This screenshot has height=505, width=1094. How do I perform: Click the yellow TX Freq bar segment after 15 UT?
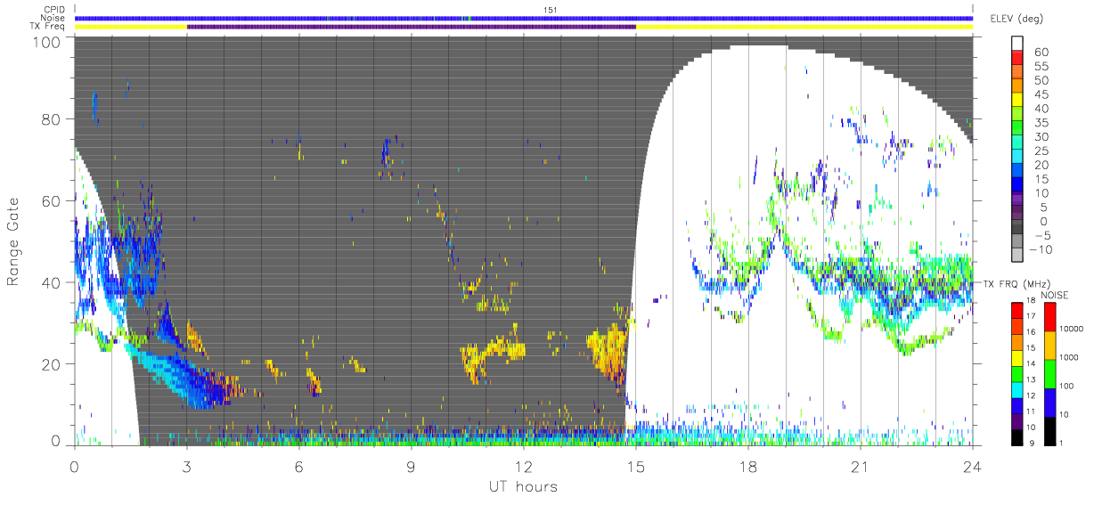tap(804, 27)
